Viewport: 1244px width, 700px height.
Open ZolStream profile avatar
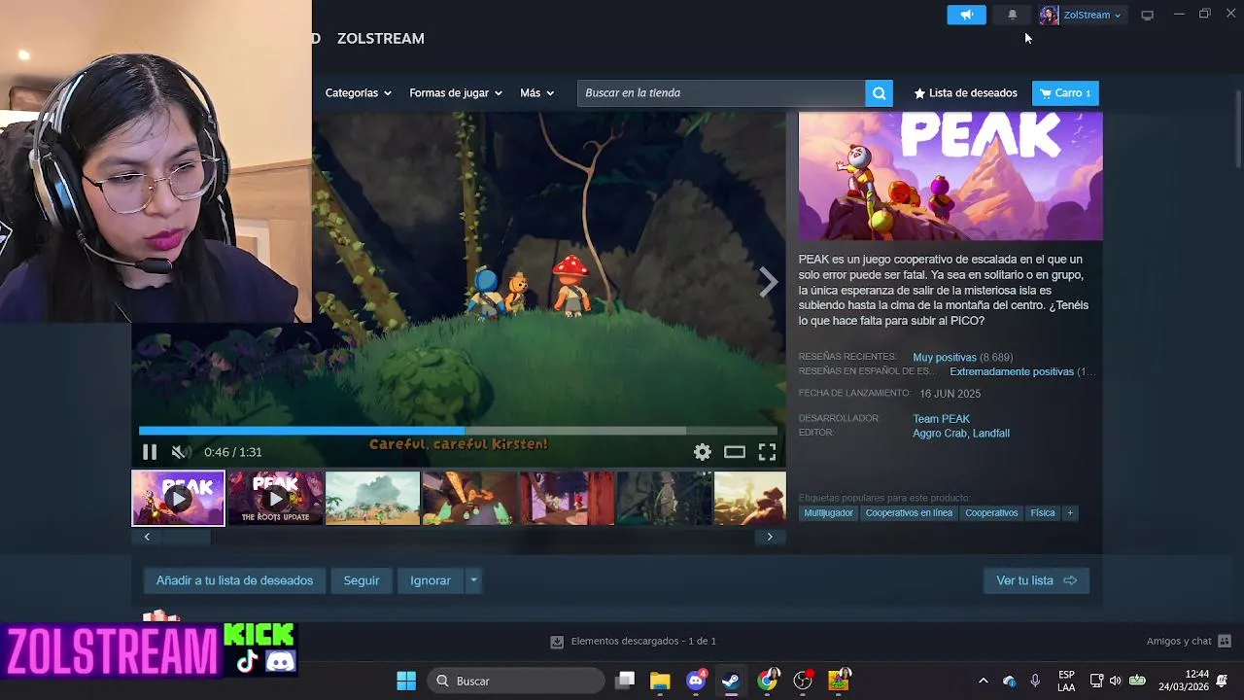tap(1049, 15)
